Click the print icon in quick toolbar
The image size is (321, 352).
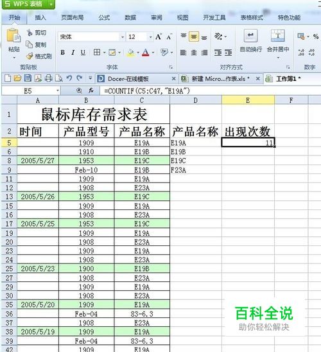48,78
